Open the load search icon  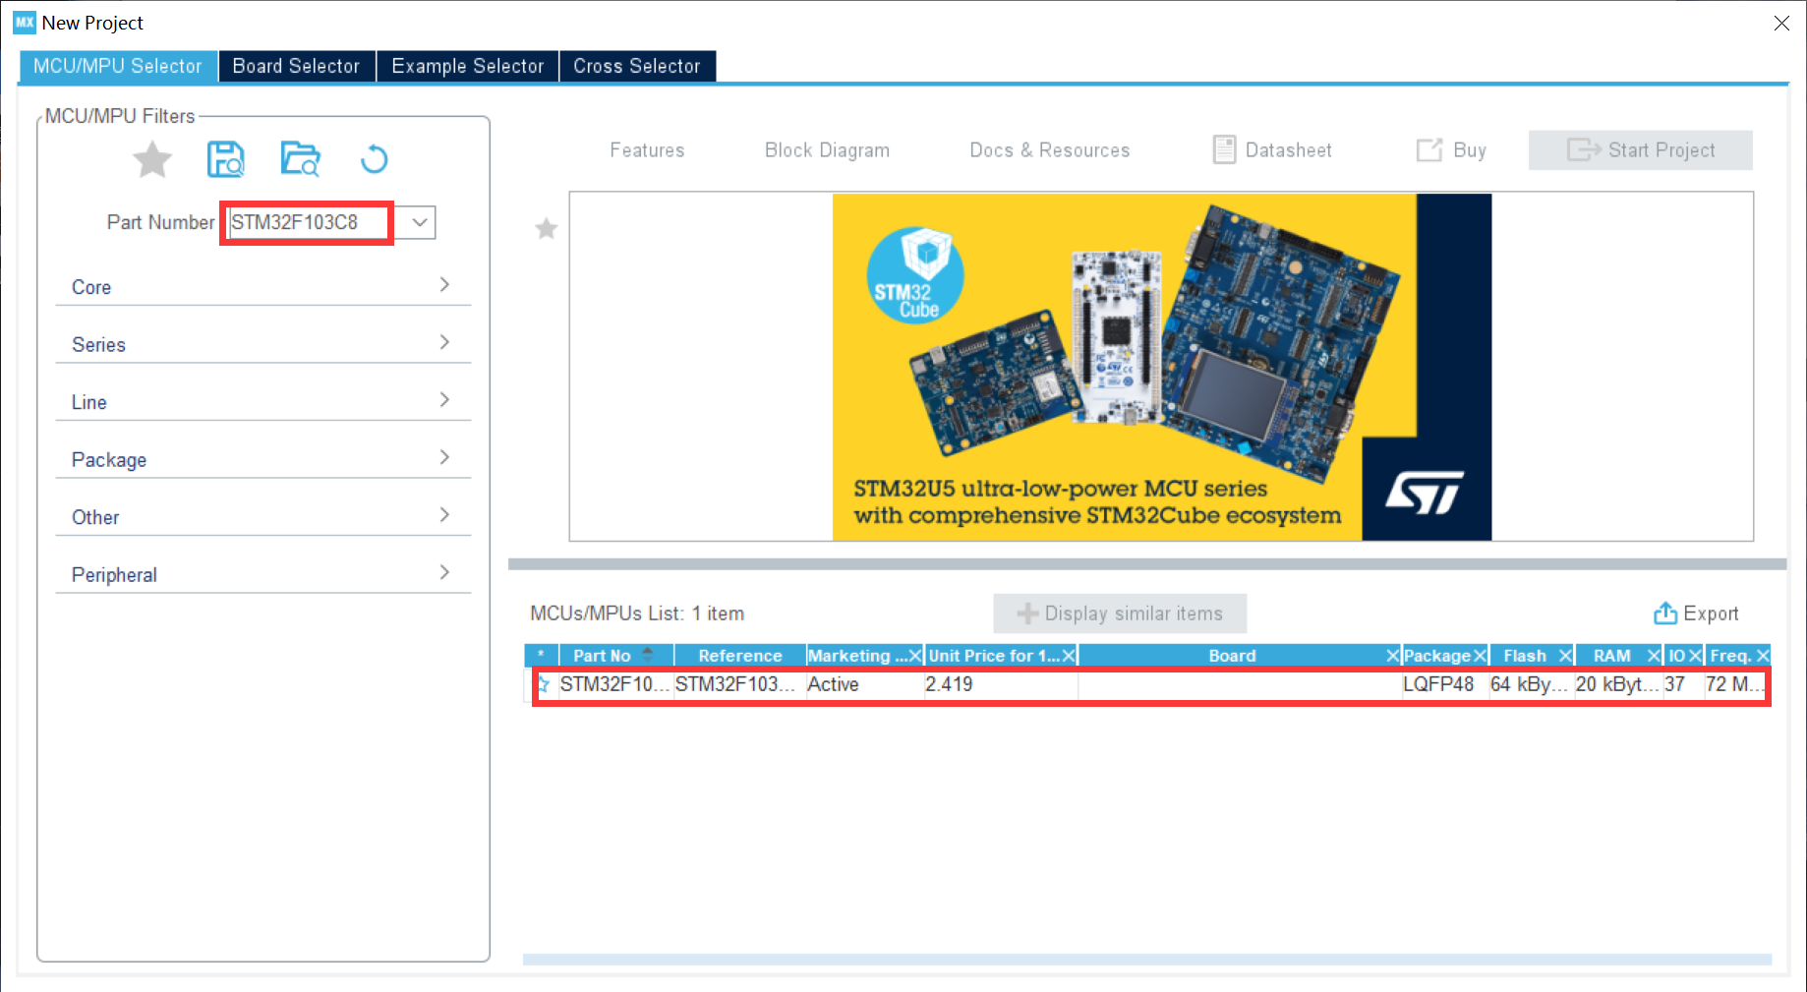point(300,158)
